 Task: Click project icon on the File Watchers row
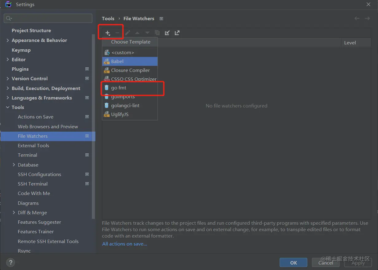click(x=87, y=136)
